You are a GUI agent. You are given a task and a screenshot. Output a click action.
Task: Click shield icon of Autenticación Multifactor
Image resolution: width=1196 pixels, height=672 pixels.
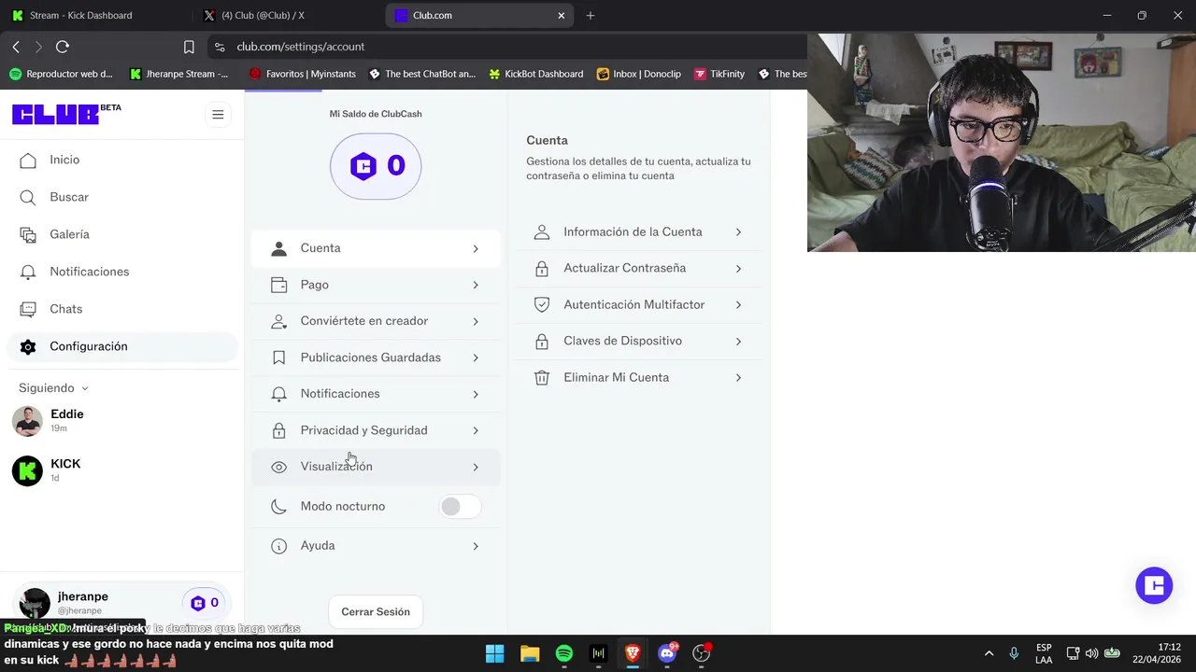[542, 305]
